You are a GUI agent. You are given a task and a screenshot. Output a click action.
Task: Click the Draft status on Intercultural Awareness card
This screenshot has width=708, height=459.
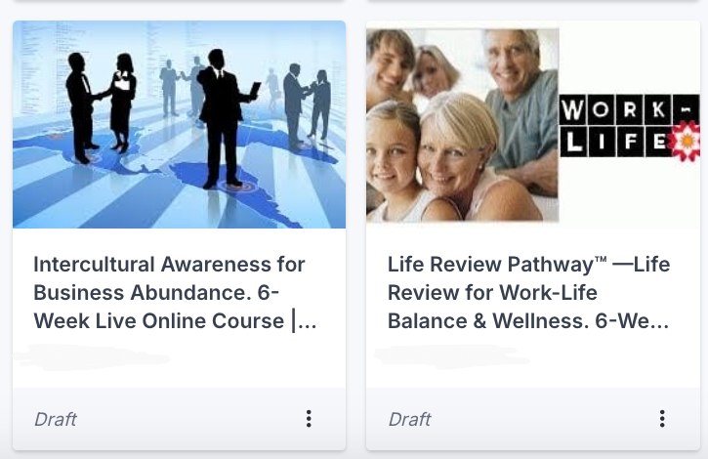point(56,419)
